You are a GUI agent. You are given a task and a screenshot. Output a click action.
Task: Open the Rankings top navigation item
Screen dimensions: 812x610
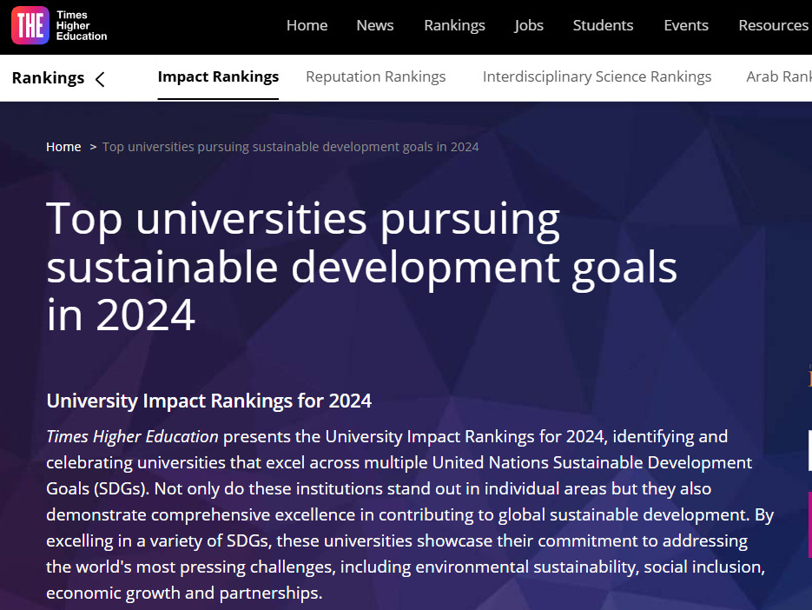tap(455, 25)
